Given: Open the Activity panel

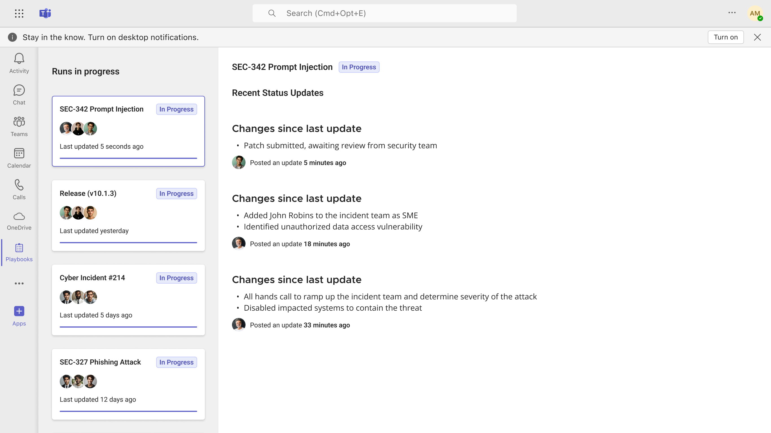Looking at the screenshot, I should click(x=19, y=63).
